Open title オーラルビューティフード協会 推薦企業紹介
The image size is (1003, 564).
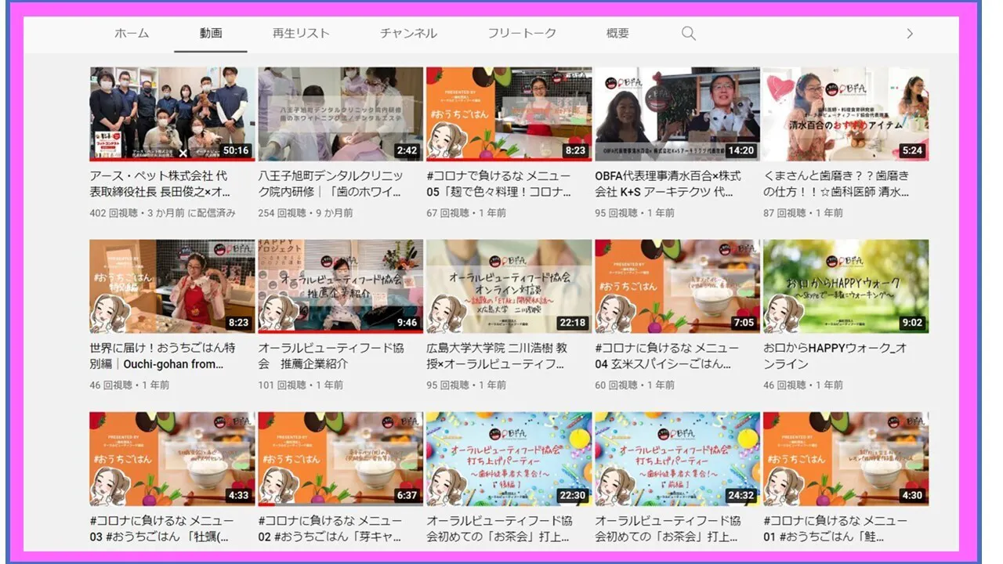pos(331,356)
